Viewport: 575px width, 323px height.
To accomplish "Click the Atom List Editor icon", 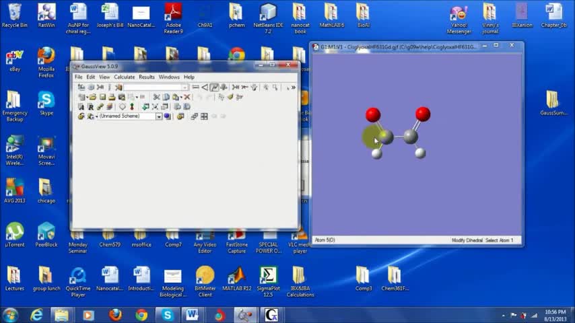I will click(x=81, y=107).
